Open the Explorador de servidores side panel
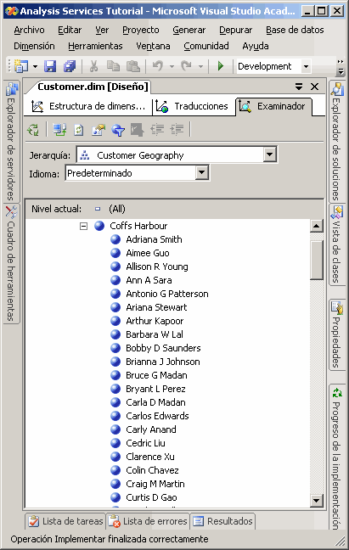The image size is (349, 550). tap(11, 141)
